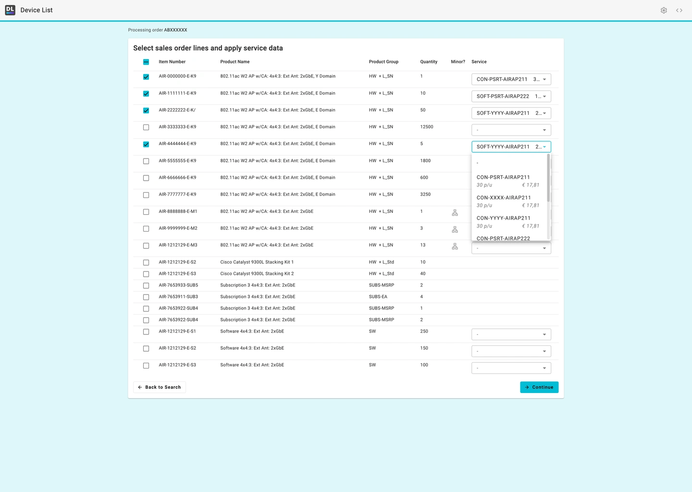Check the AIR-3333333-E-K9 row checkbox

coord(146,127)
